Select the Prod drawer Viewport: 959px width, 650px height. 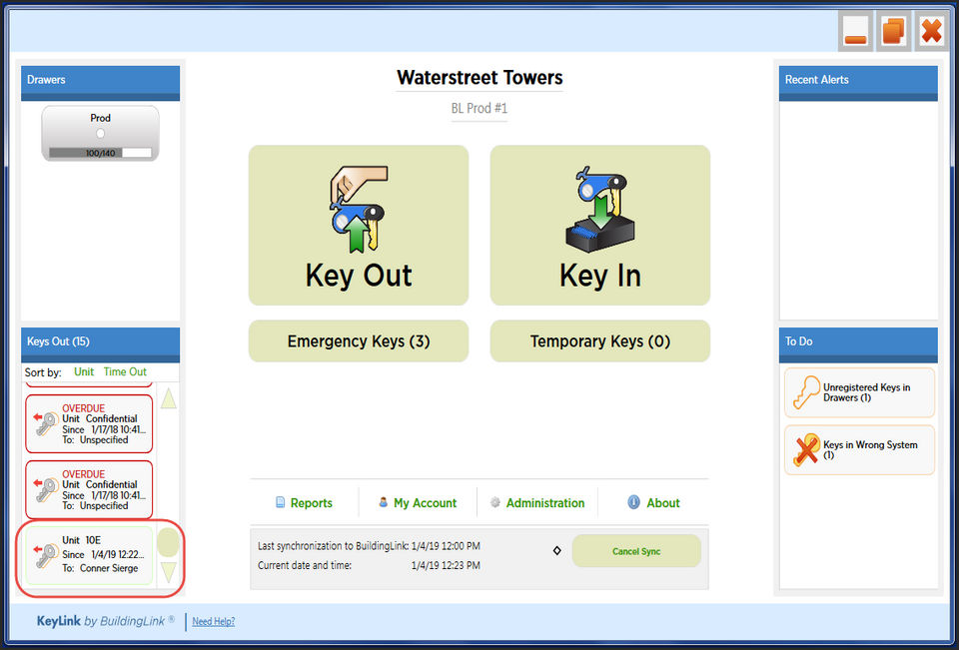[x=100, y=134]
